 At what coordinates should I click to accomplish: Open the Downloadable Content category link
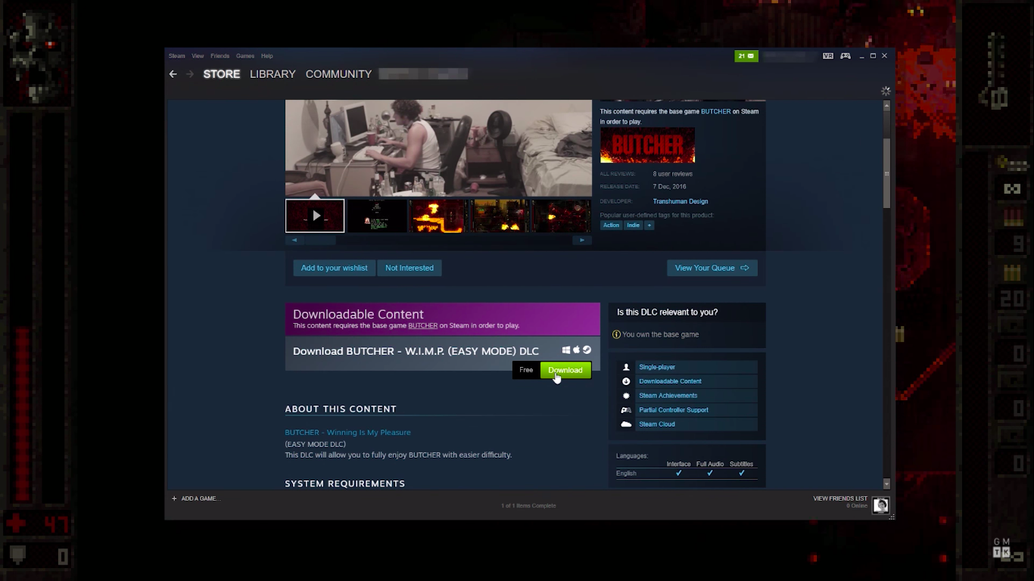(x=670, y=381)
